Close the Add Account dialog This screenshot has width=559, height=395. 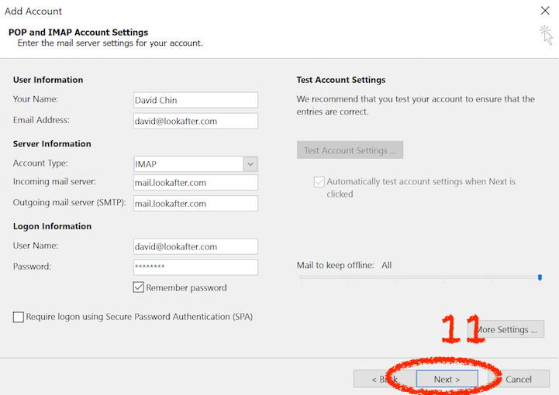[544, 11]
